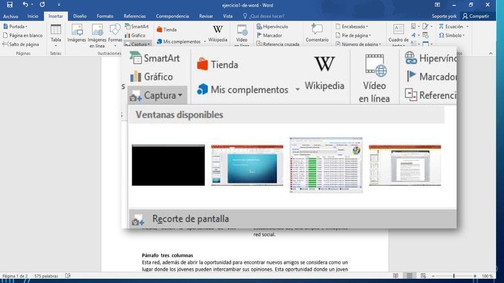Click the Página 1 de 2 indicator

(x=15, y=276)
